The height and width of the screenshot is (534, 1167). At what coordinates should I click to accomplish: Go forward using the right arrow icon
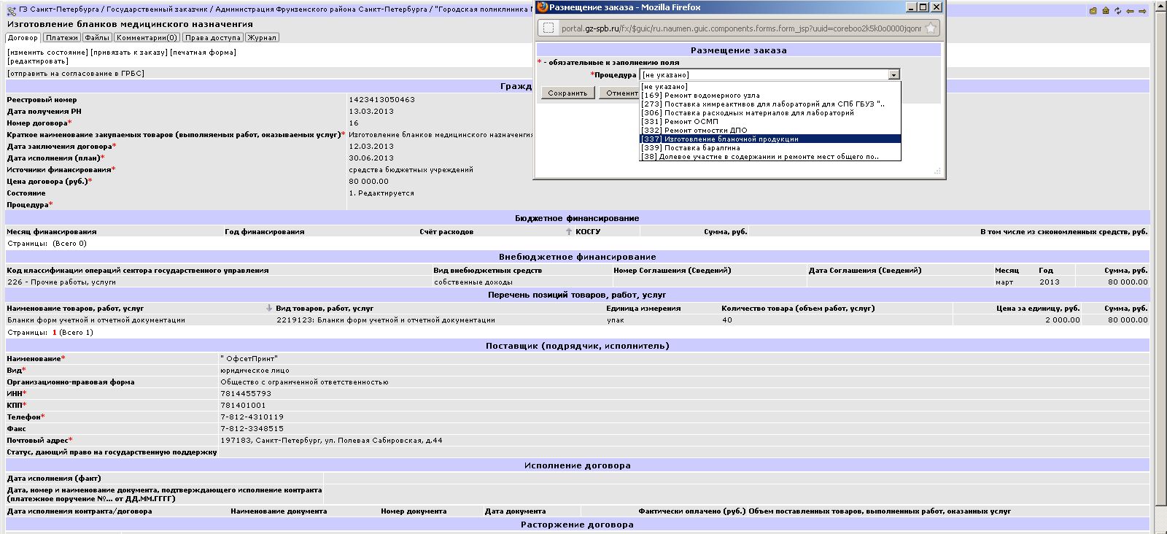tap(1142, 11)
